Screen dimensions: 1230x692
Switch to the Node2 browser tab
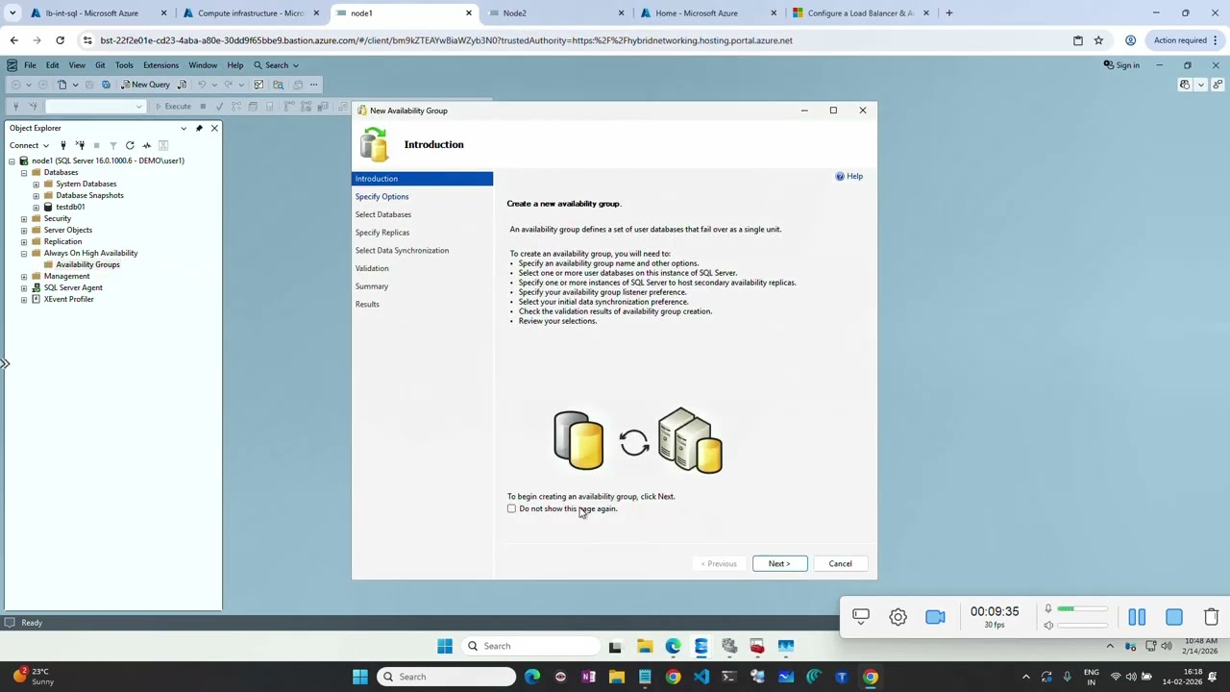(x=558, y=13)
